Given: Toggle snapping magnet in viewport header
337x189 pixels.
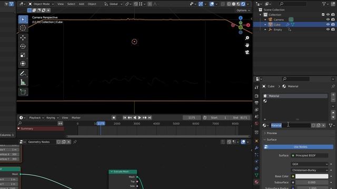Looking at the screenshot, I should (x=136, y=4).
